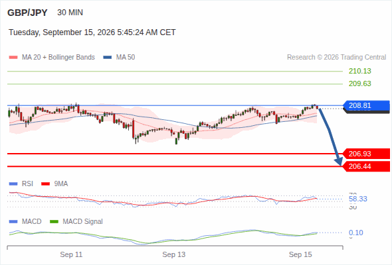Image resolution: width=392 pixels, height=265 pixels.
Task: Click the RSI legend label
Action: coord(27,184)
